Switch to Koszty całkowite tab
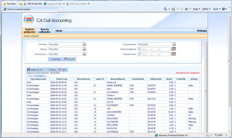This screenshot has height=138, width=232. click(44, 31)
